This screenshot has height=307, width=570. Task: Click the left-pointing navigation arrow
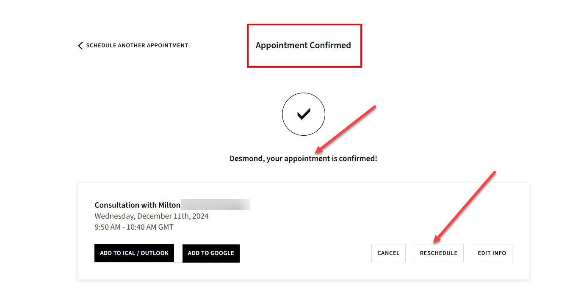coord(80,45)
